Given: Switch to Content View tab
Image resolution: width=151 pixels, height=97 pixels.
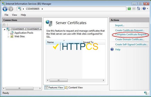Looking at the screenshot, I should [74, 87].
